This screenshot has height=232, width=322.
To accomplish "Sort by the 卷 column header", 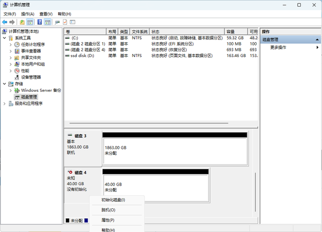I will [x=85, y=32].
